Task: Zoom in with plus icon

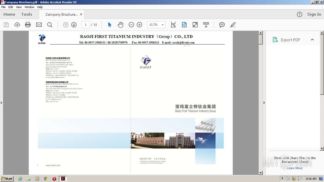Action: coord(139,25)
